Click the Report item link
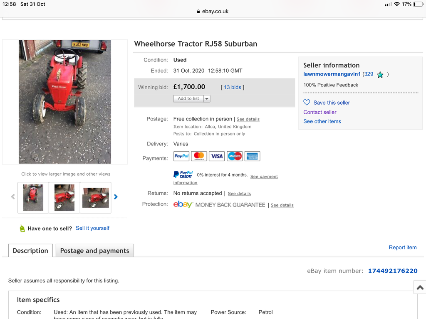This screenshot has height=319, width=426. (x=402, y=247)
